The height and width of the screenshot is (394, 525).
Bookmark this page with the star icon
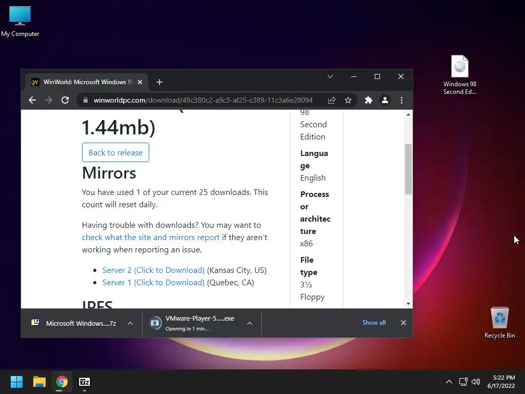point(348,100)
